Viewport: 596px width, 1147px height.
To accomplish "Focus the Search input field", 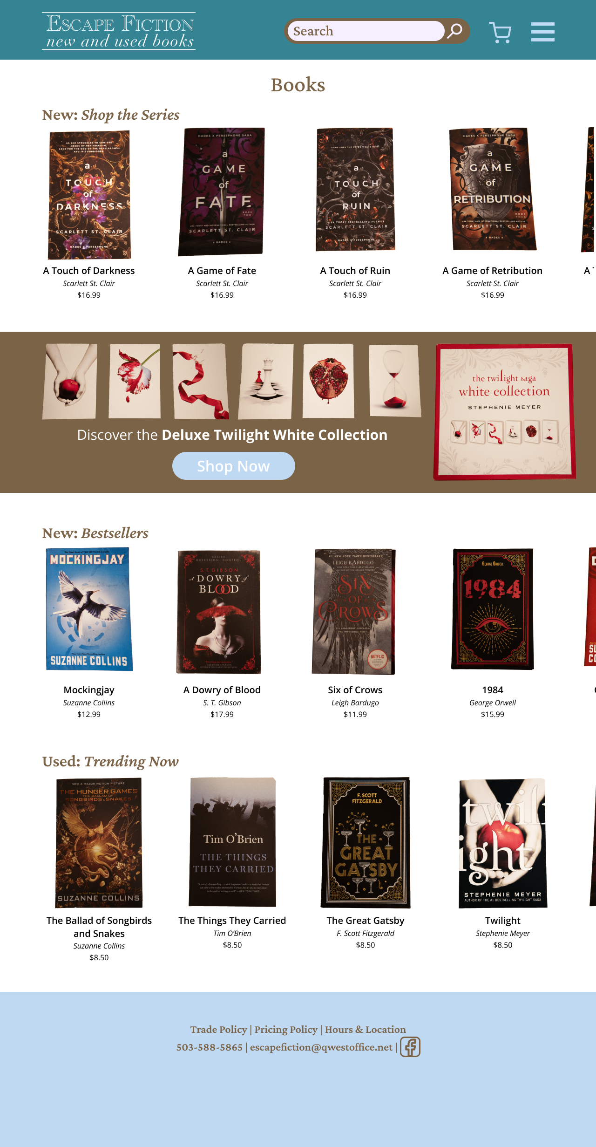I will (366, 31).
